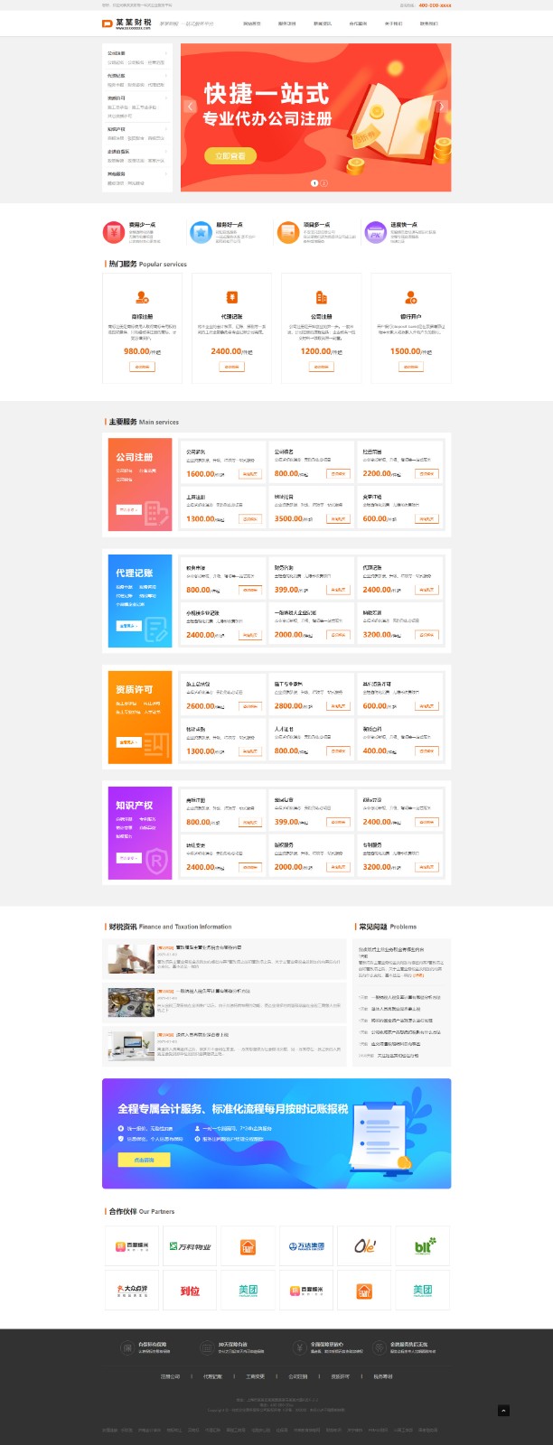553x1445 pixels.
Task: Click the red 费用少一点 yen icon
Action: pyautogui.click(x=113, y=233)
